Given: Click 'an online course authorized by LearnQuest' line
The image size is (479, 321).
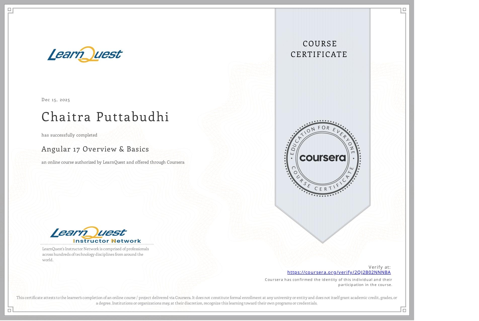Looking at the screenshot, I should pos(113,162).
